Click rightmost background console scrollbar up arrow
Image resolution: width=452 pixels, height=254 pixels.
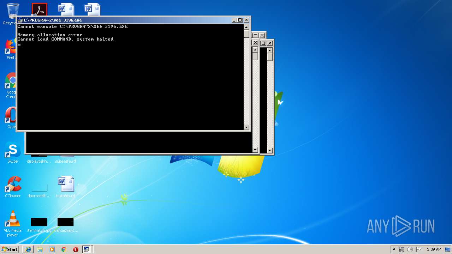[270, 50]
